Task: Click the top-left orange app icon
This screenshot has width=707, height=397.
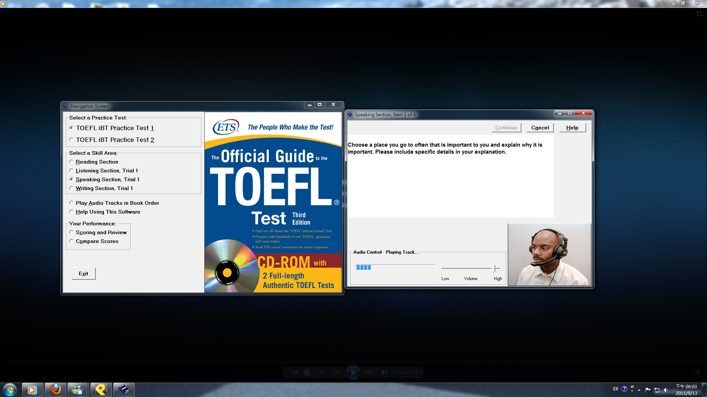Action: (x=3, y=4)
